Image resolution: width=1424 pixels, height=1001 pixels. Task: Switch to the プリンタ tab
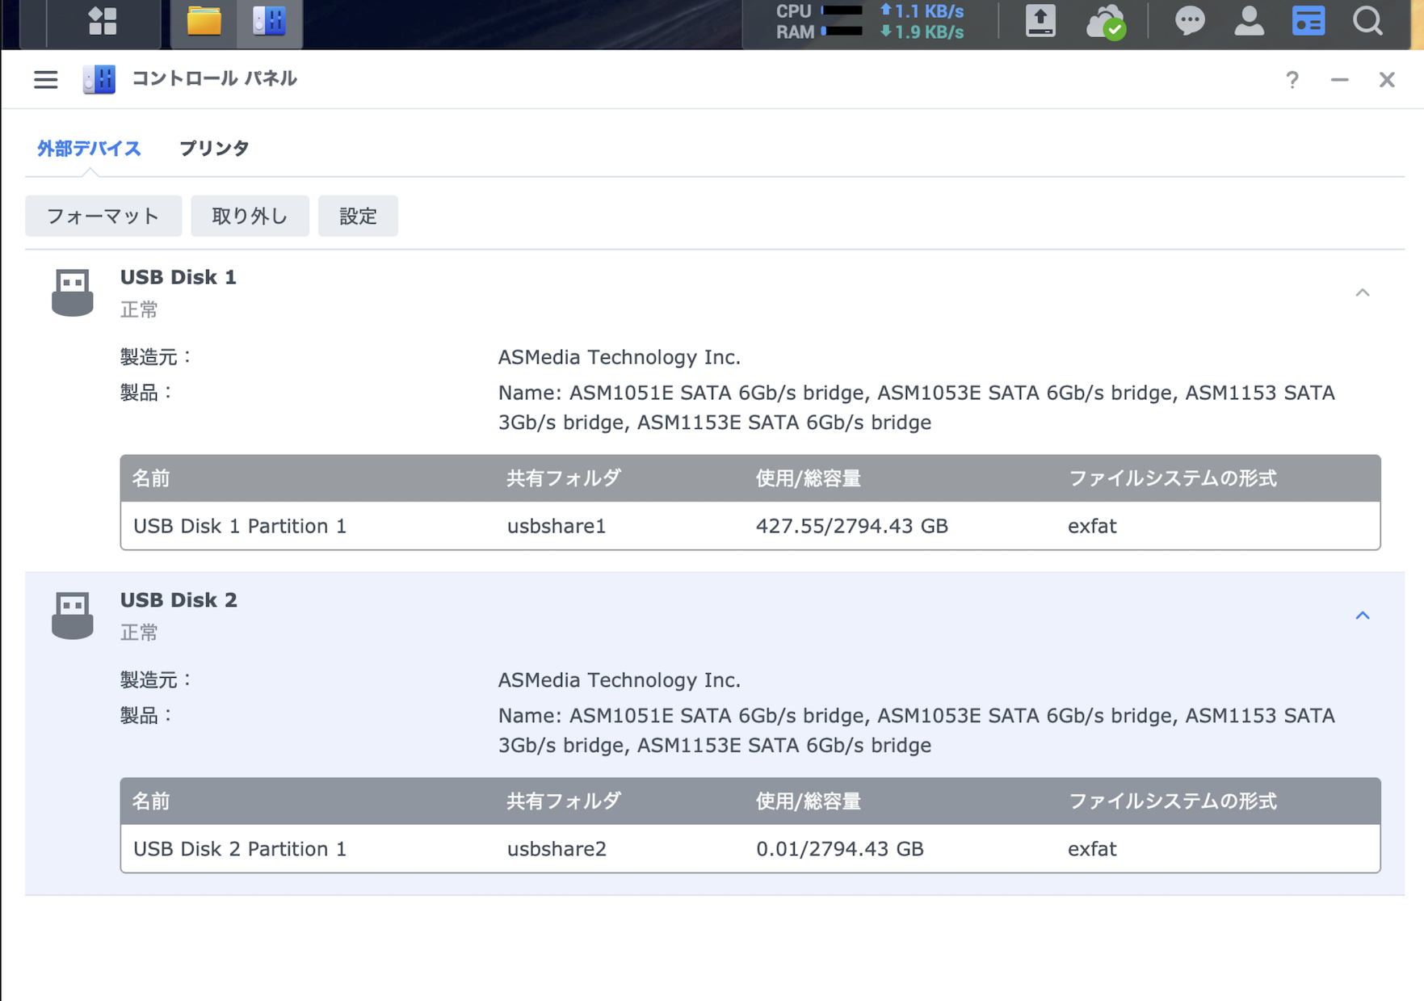[214, 149]
